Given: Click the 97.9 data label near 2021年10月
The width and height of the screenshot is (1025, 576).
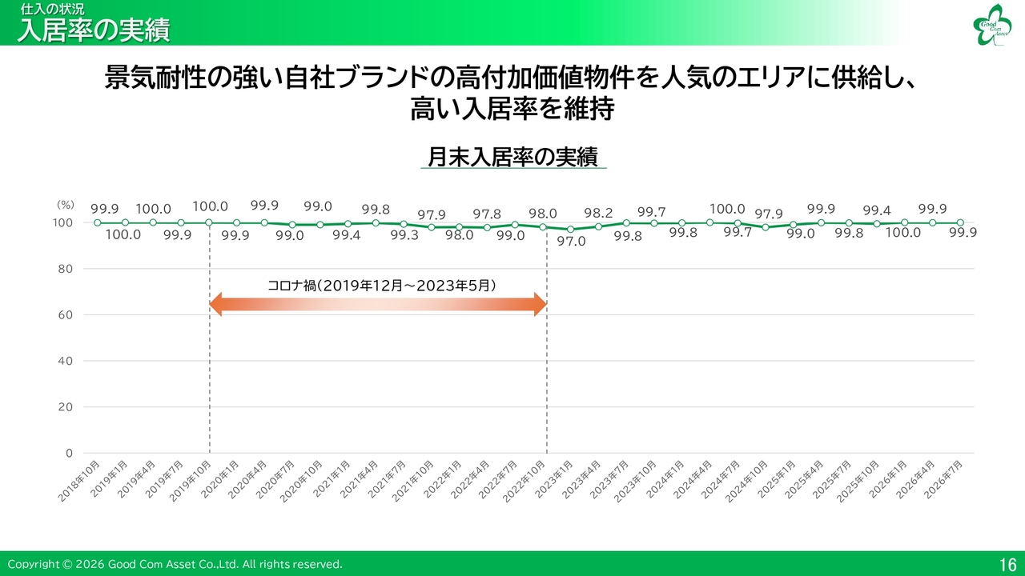Looking at the screenshot, I should tap(432, 214).
